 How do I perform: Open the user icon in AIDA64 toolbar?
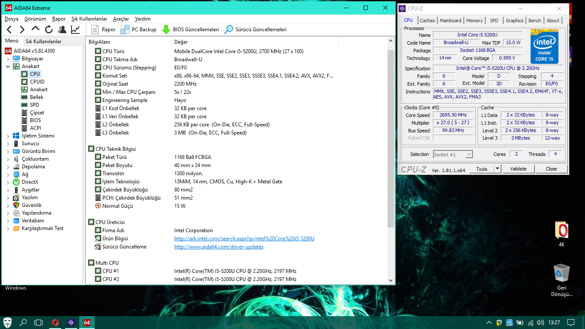click(62, 30)
